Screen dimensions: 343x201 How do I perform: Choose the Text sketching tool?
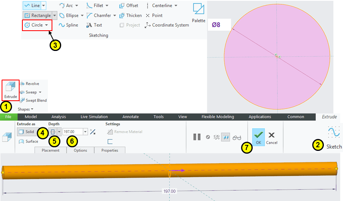94,25
